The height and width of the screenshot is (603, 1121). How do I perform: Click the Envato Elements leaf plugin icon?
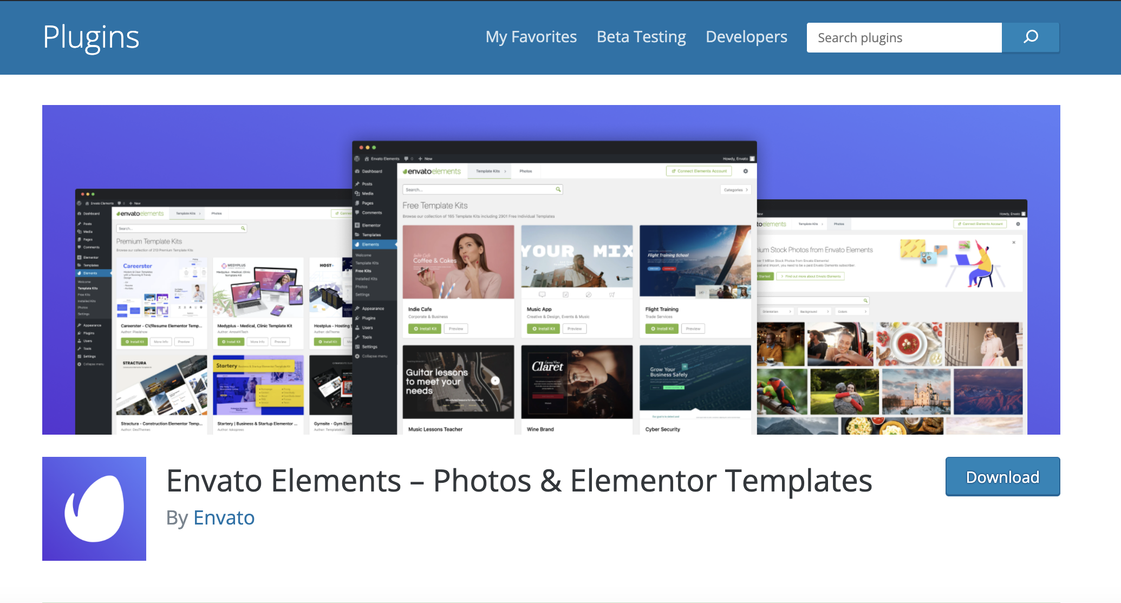pos(93,509)
